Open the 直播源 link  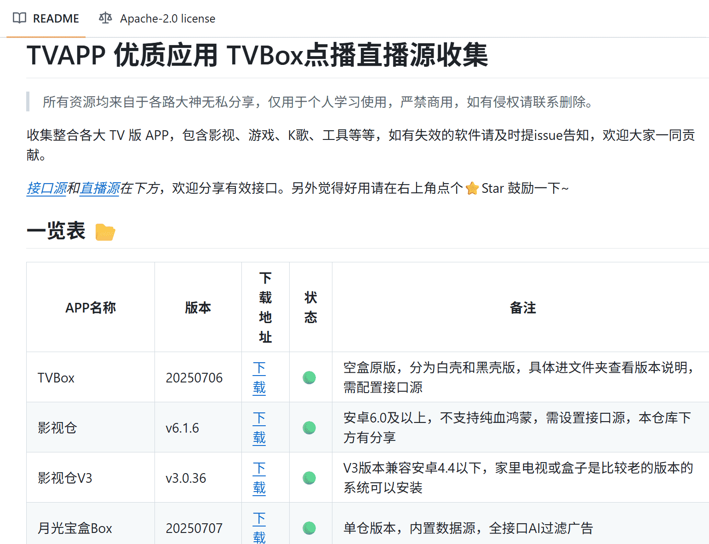tap(100, 188)
